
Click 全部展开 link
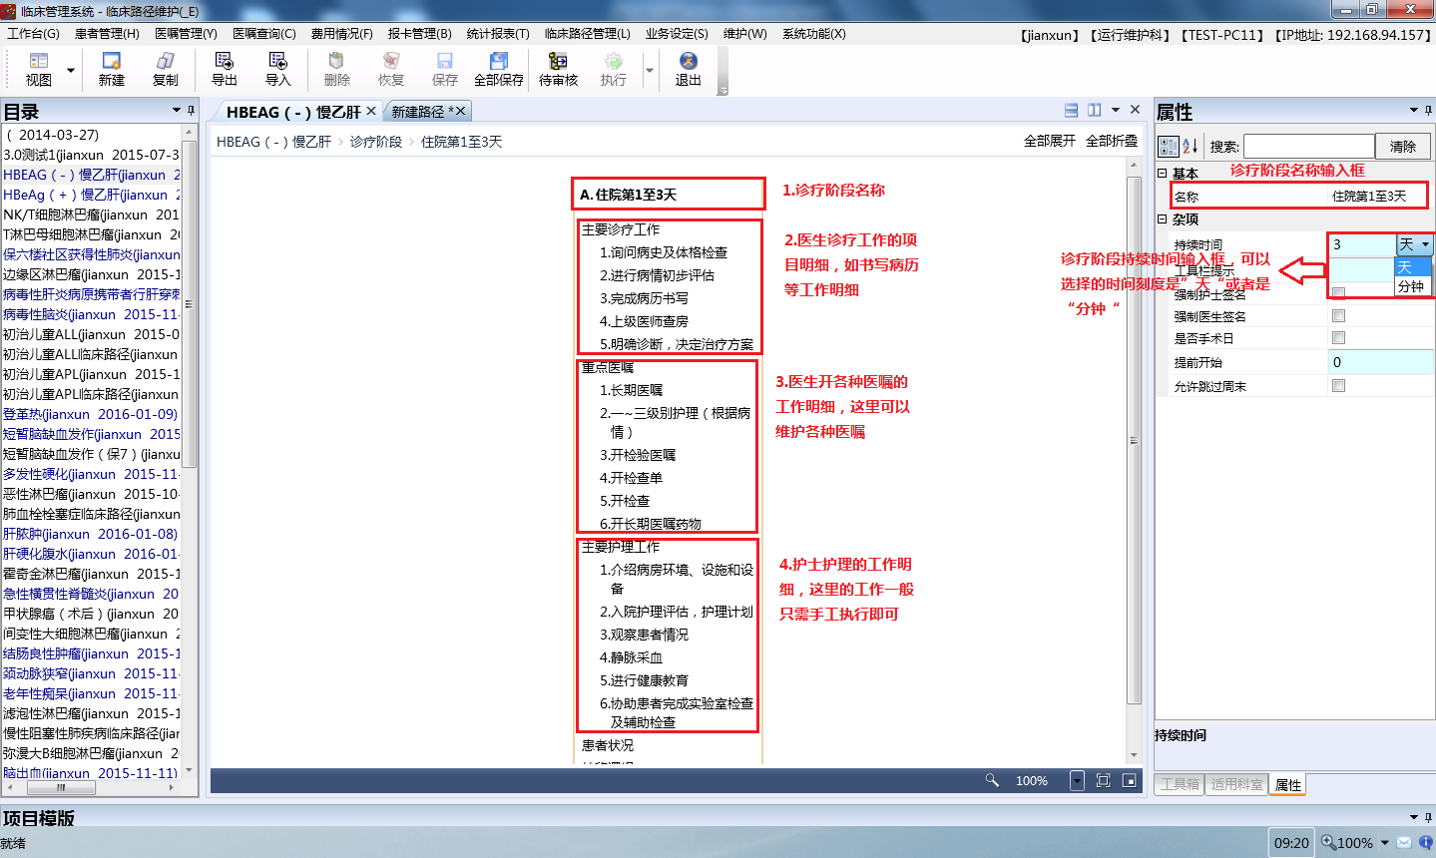pyautogui.click(x=1050, y=141)
